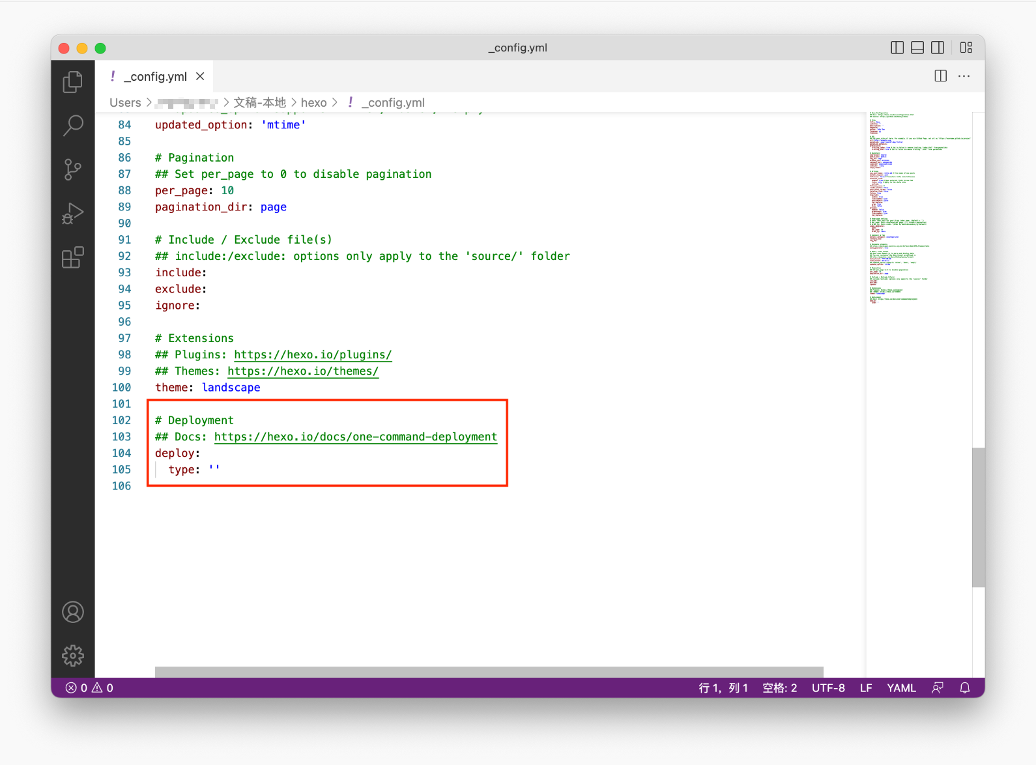Screen dimensions: 1036x765
Task: Close the _config.yml tab
Action: (200, 76)
